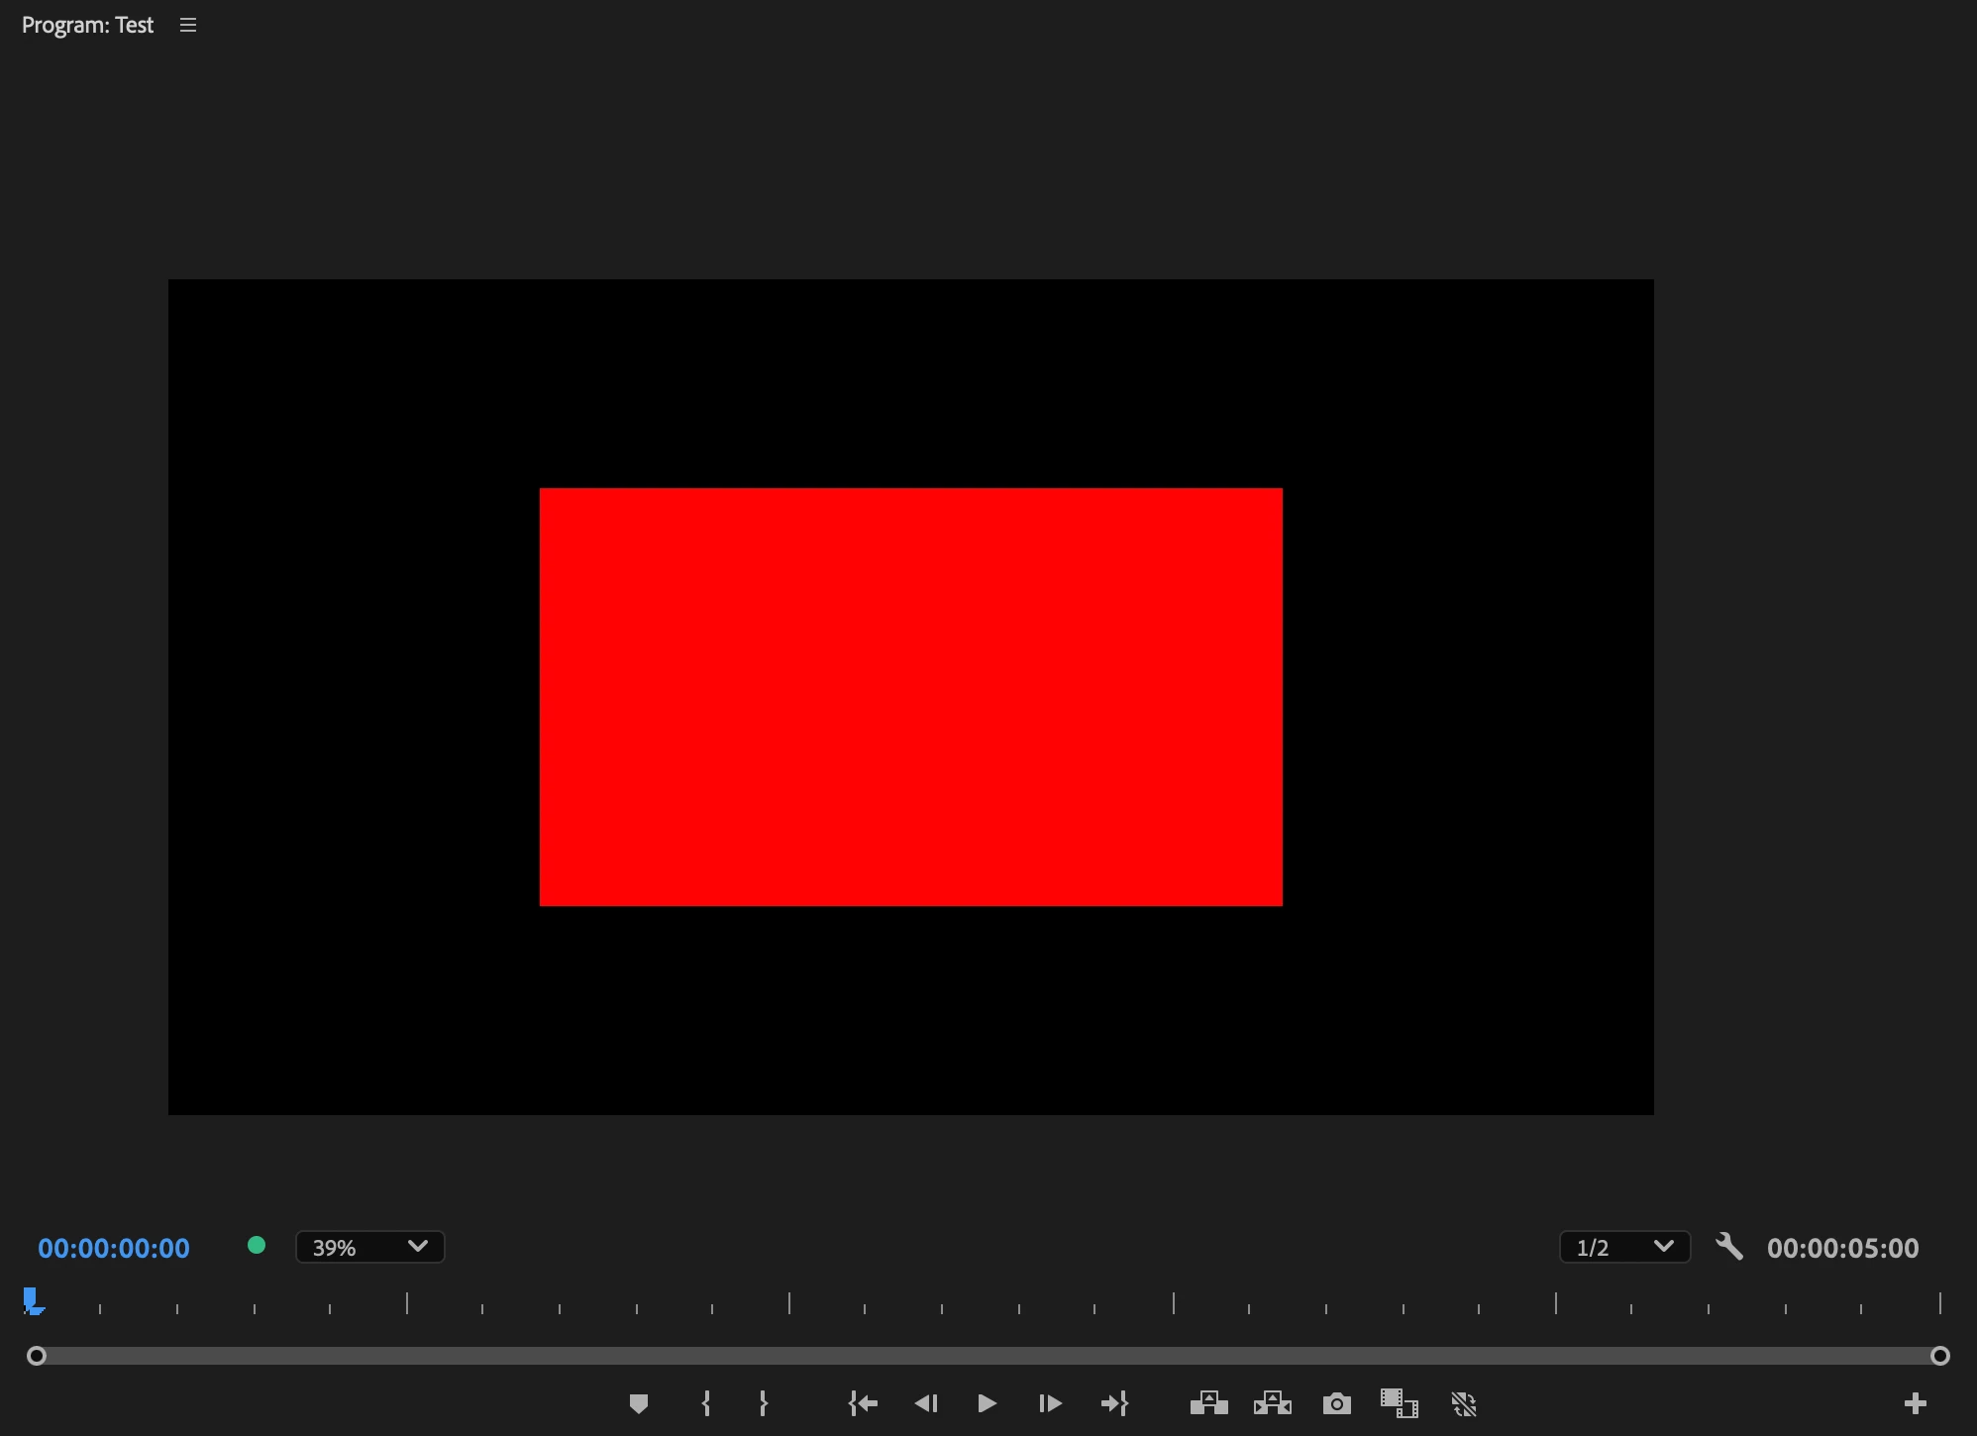Click the right zoom scrollbar handle
This screenshot has width=1977, height=1436.
(1939, 1356)
